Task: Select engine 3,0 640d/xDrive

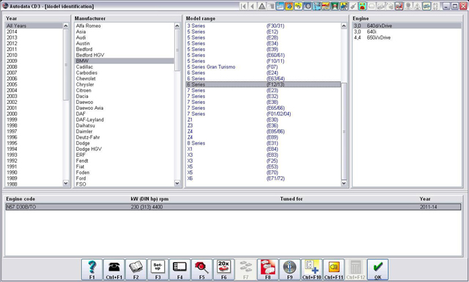Action: [x=407, y=25]
